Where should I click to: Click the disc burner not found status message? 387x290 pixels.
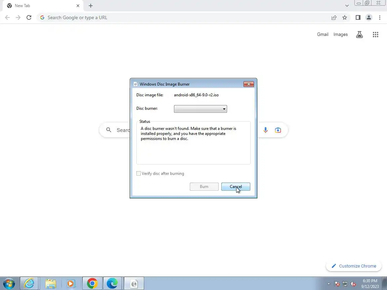[x=188, y=133]
